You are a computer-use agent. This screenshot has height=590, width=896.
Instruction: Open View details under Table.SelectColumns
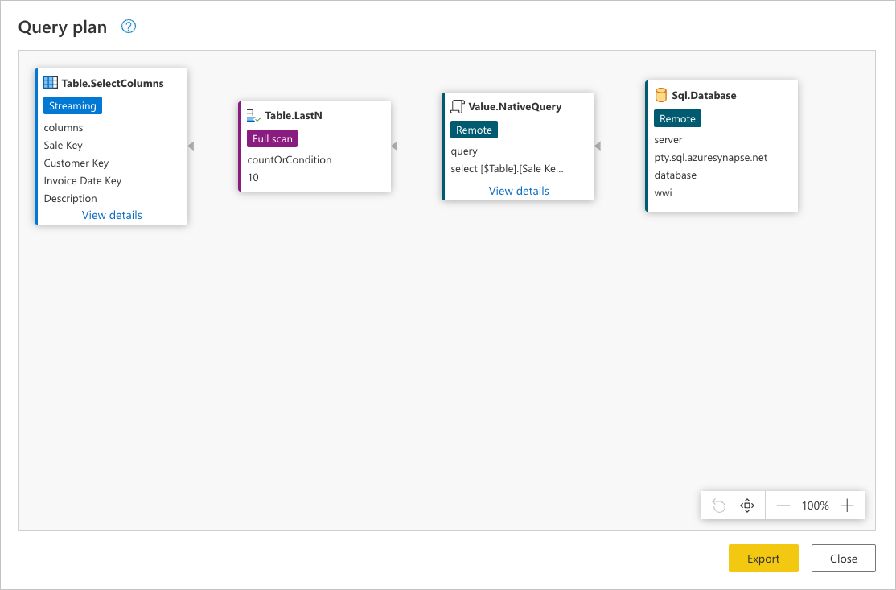point(112,215)
